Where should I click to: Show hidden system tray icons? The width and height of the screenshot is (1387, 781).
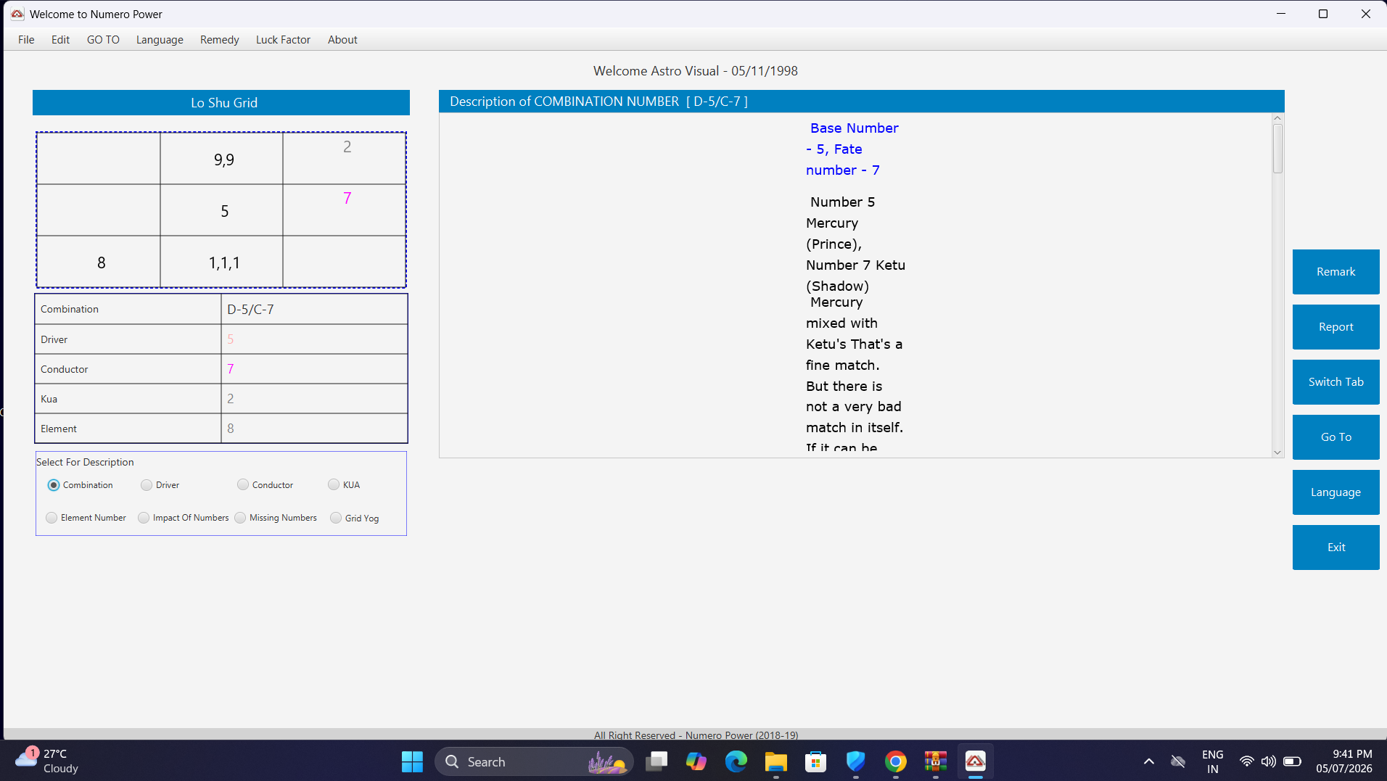click(x=1149, y=761)
